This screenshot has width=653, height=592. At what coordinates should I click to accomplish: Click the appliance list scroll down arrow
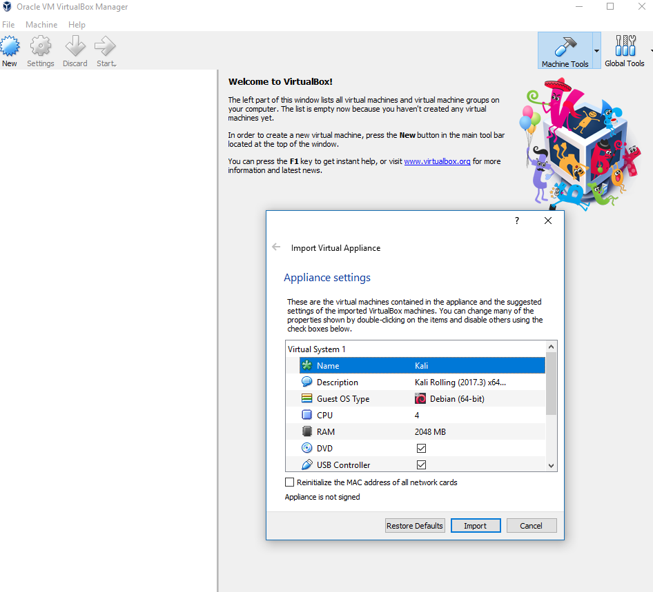[551, 466]
